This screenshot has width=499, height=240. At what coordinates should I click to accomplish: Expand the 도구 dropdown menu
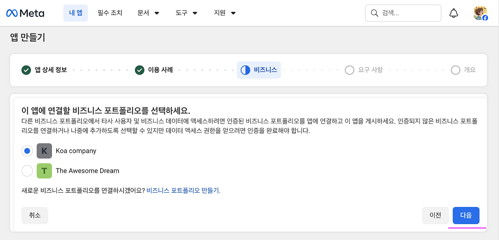point(186,13)
